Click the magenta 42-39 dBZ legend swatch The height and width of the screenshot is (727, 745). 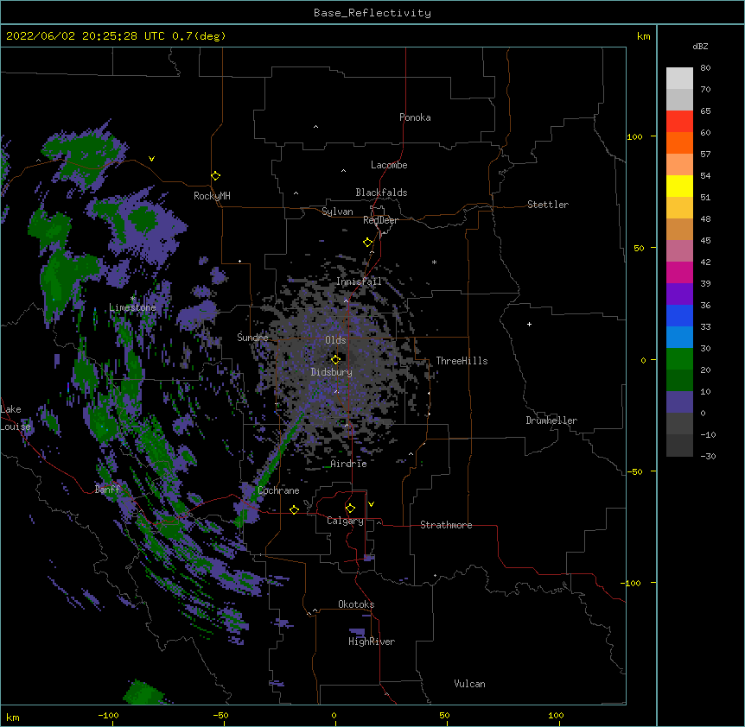pos(679,272)
